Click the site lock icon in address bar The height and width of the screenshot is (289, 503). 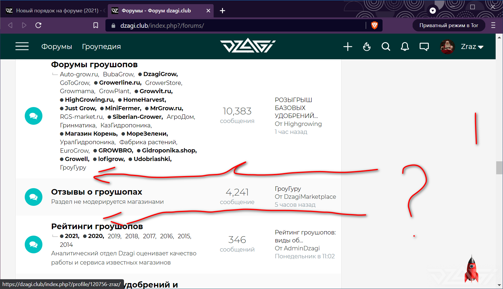[x=113, y=26]
